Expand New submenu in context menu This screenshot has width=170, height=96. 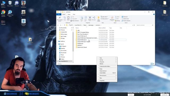(x=107, y=78)
